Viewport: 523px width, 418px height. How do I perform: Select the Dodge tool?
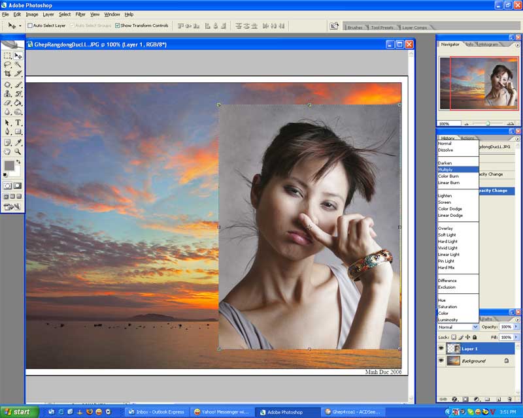18,112
